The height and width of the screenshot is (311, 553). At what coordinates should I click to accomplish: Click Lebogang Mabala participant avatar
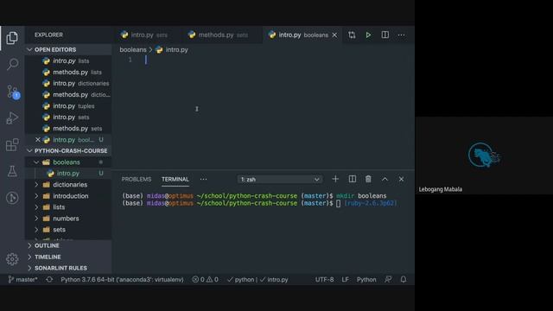click(x=484, y=155)
